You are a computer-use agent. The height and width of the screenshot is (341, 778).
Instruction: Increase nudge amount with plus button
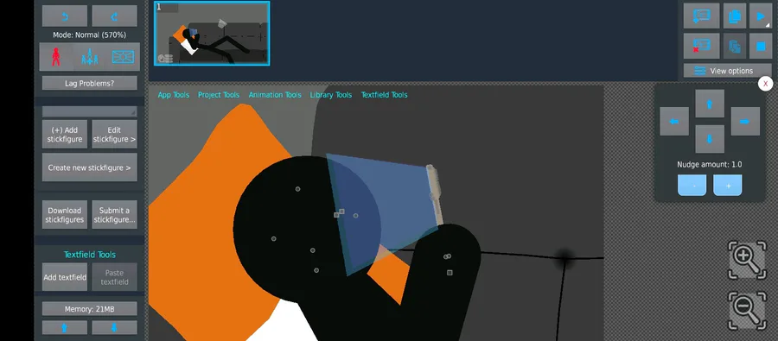point(727,186)
